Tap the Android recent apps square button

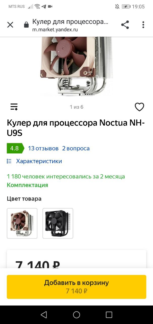109,315
